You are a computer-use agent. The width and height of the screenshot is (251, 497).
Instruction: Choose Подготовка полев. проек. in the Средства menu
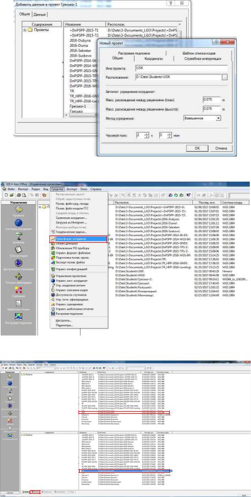tap(79, 258)
